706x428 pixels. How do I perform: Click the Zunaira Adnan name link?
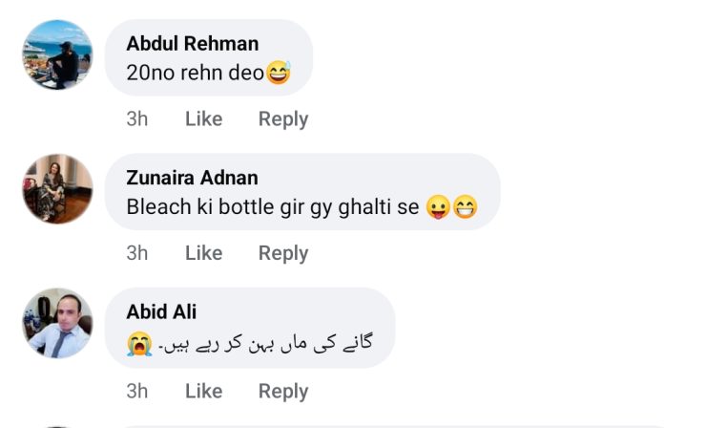pos(192,179)
